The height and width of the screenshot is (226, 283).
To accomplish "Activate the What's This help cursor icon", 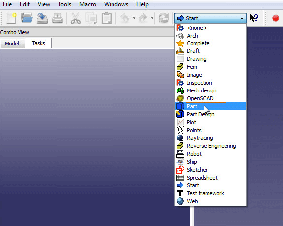I will (254, 18).
